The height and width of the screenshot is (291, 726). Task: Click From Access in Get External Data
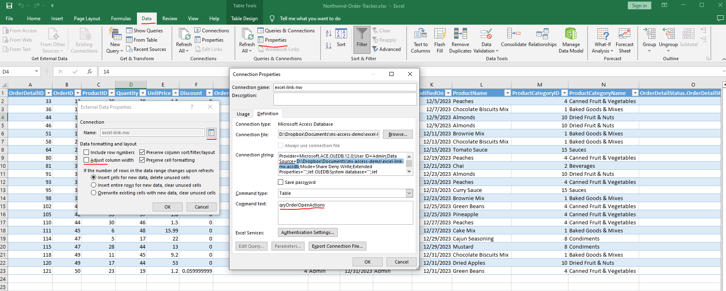tap(20, 31)
